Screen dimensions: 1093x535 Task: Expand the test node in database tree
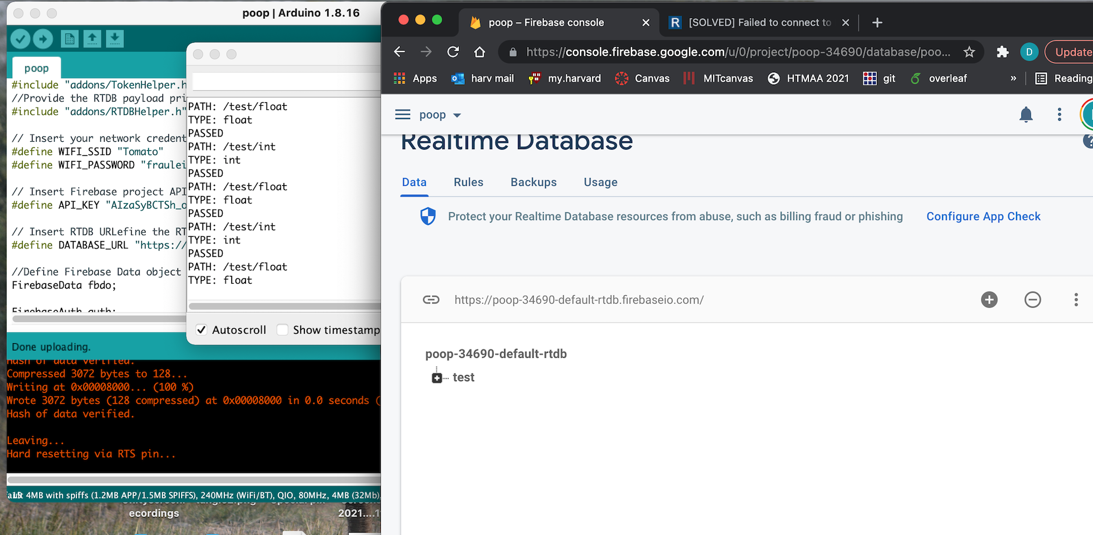point(437,378)
